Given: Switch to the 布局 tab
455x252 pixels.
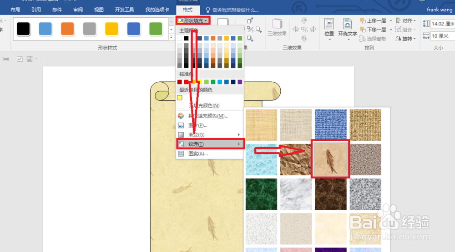Looking at the screenshot, I should click(15, 10).
